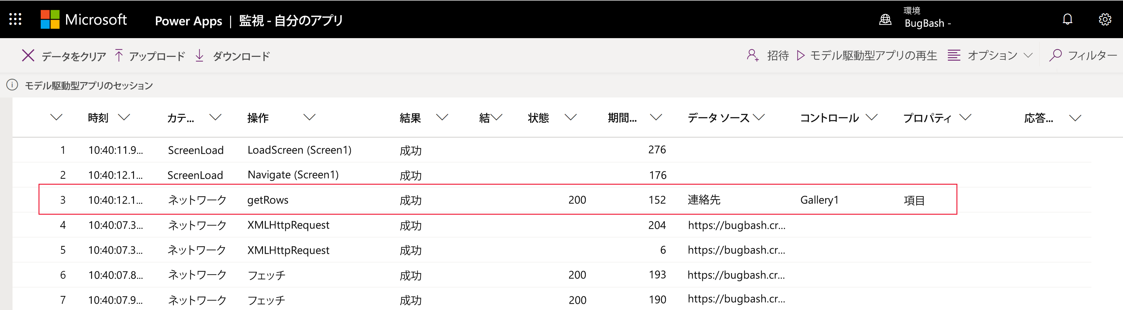The height and width of the screenshot is (310, 1123).
Task: Select the getRows operation cell
Action: (x=268, y=200)
